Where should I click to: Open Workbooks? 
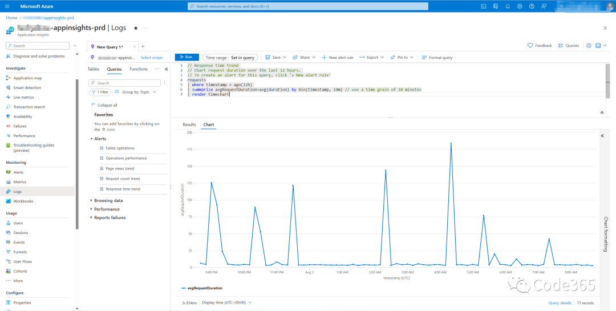(x=23, y=201)
